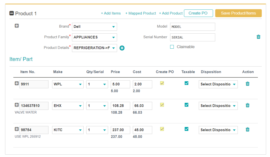
Task: Click the VALVE WATER description
Action: pos(26,112)
